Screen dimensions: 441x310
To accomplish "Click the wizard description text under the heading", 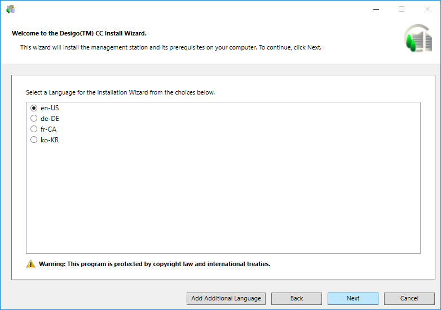I will coord(170,48).
